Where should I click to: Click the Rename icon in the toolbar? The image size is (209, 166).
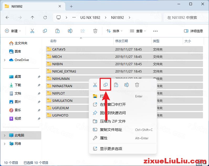click(x=70, y=31)
